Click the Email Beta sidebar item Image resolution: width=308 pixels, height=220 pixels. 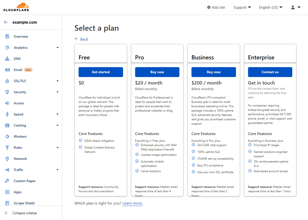point(18,70)
